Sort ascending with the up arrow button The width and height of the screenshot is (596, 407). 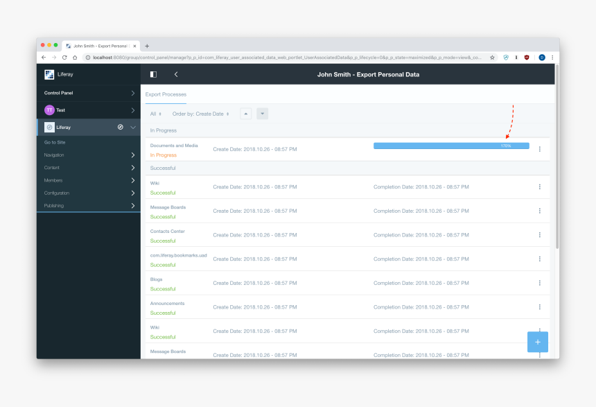pyautogui.click(x=245, y=114)
